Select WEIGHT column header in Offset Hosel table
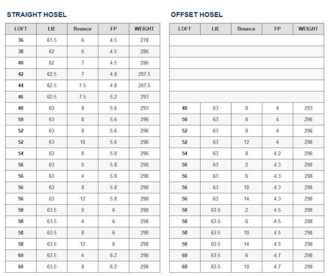The height and width of the screenshot is (276, 329). [308, 29]
